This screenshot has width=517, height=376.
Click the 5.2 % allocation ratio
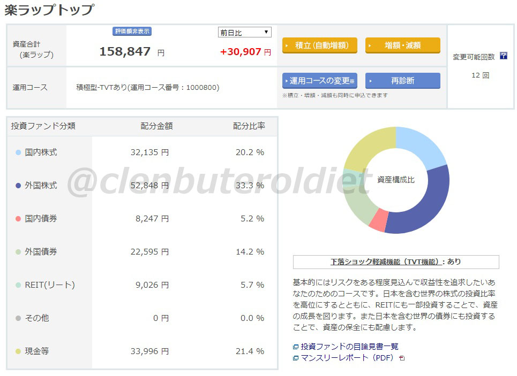tap(252, 219)
